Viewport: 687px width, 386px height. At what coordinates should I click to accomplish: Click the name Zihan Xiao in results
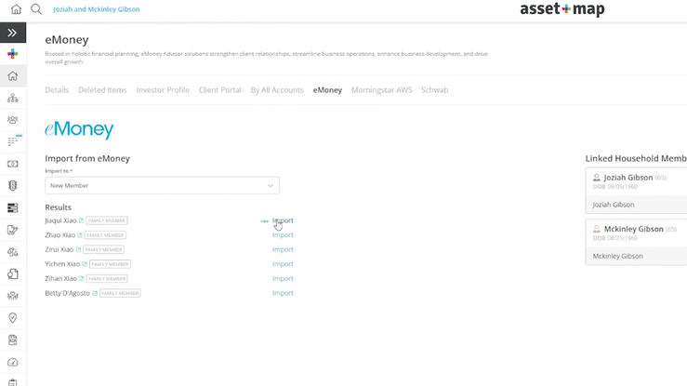(61, 279)
